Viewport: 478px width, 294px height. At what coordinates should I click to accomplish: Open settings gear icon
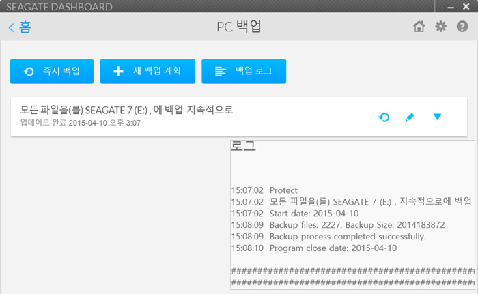coord(440,27)
